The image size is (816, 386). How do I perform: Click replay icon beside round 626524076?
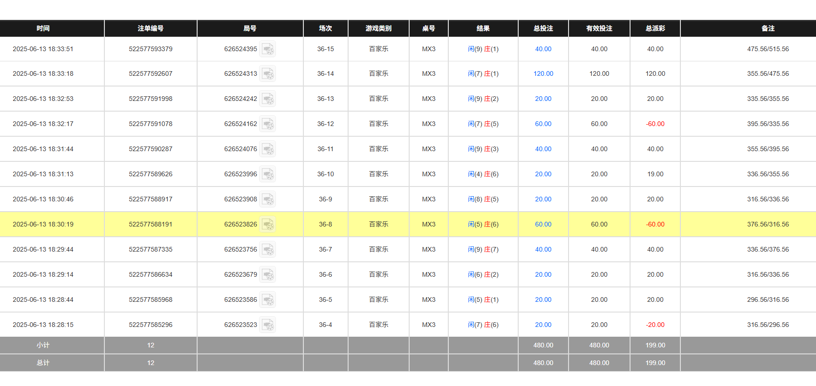coord(267,149)
